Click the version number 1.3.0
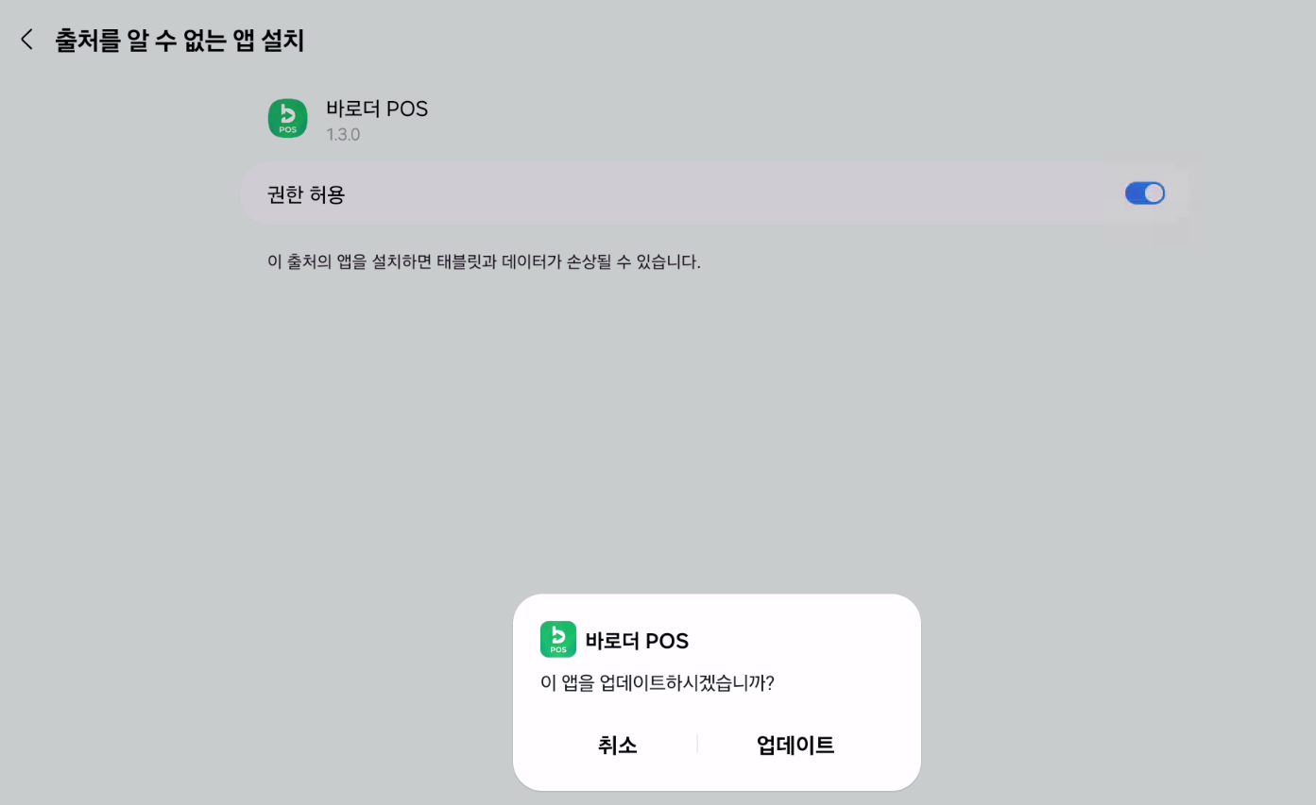The width and height of the screenshot is (1316, 805). click(x=343, y=135)
